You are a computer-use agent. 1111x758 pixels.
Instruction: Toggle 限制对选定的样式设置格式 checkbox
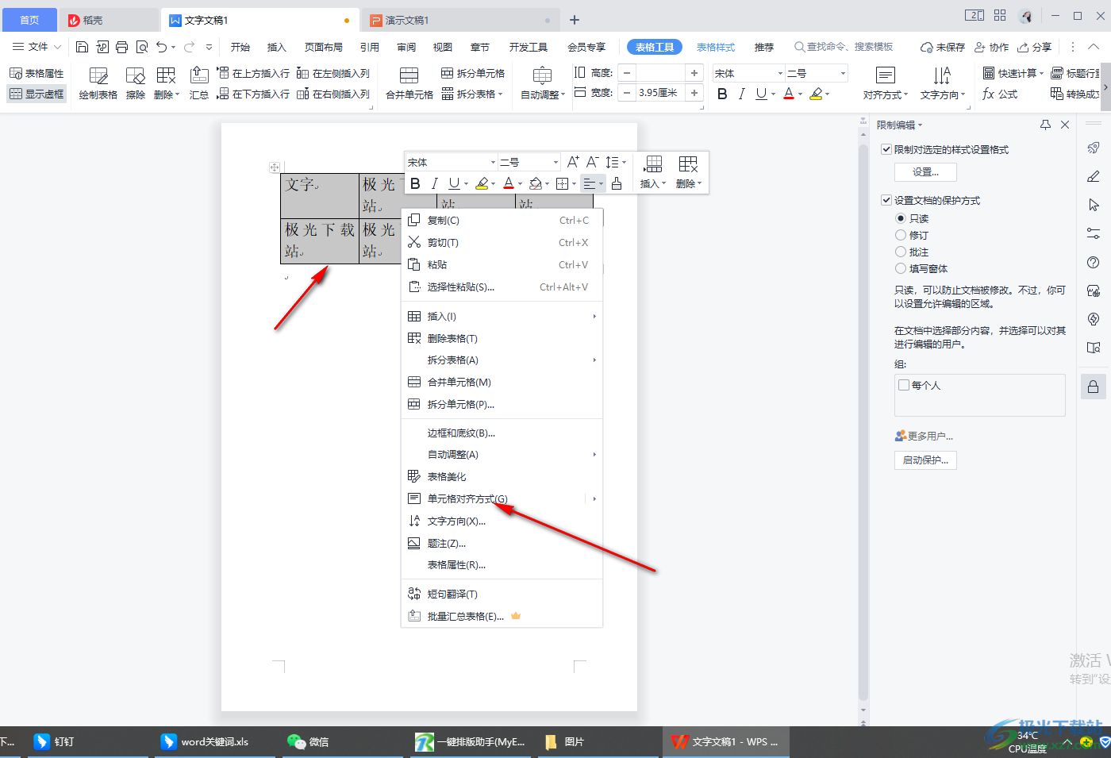(x=886, y=149)
